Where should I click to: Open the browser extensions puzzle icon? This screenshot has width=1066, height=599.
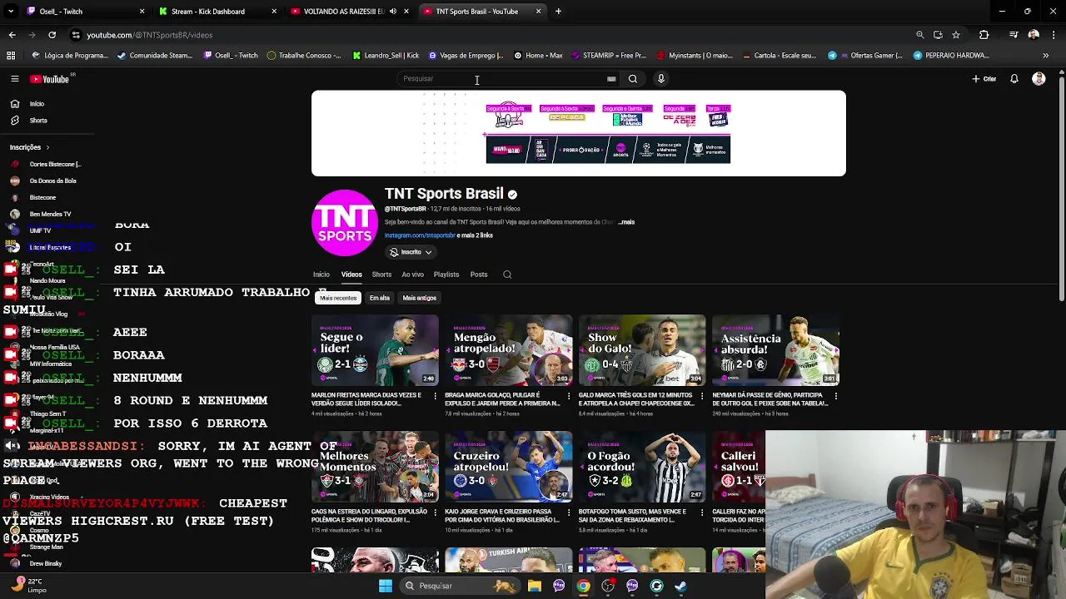984,35
